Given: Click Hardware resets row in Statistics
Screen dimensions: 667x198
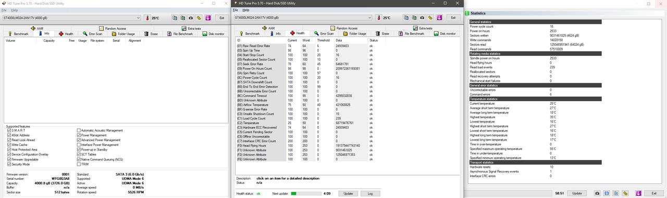Looking at the screenshot, I should pyautogui.click(x=536, y=167).
